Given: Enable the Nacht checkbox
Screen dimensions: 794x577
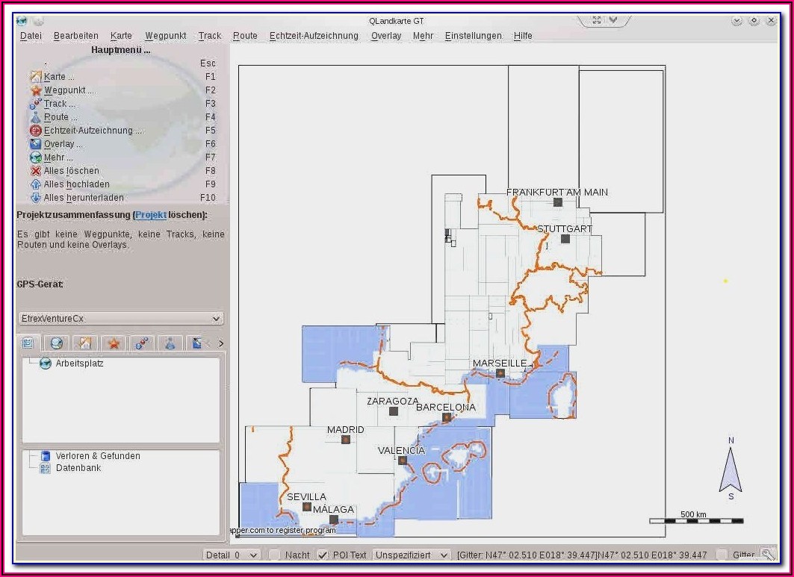Looking at the screenshot, I should (x=275, y=555).
